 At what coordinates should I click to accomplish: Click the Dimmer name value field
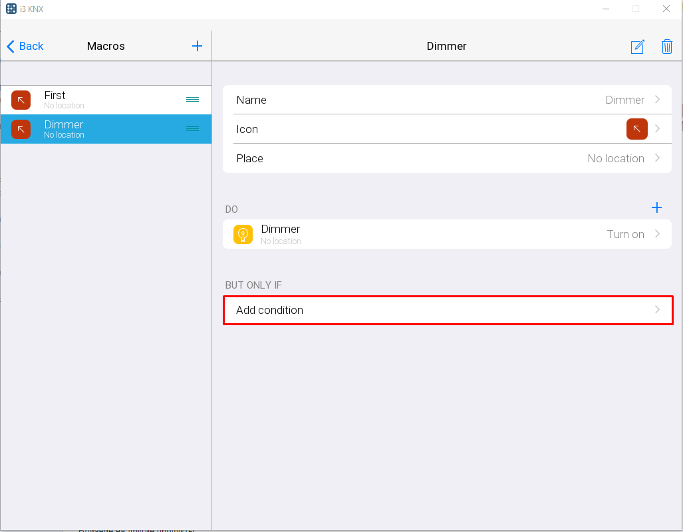(x=624, y=100)
